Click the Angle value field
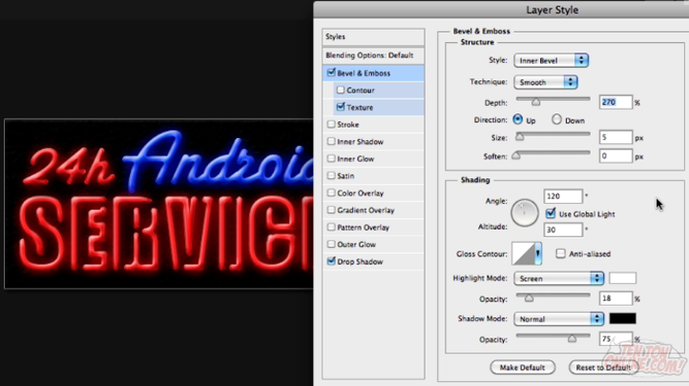 [x=563, y=196]
